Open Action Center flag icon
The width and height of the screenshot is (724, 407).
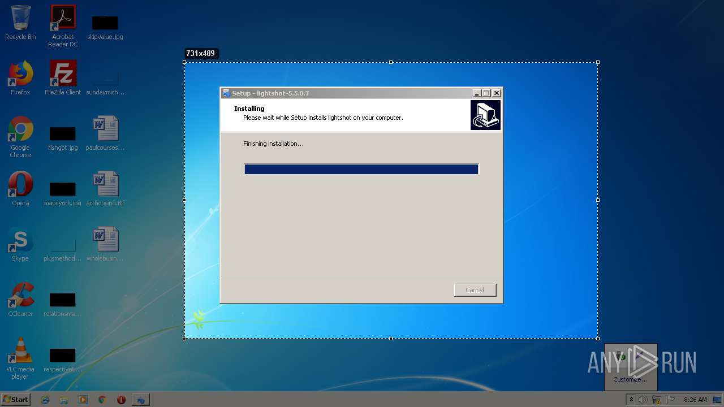(x=670, y=400)
